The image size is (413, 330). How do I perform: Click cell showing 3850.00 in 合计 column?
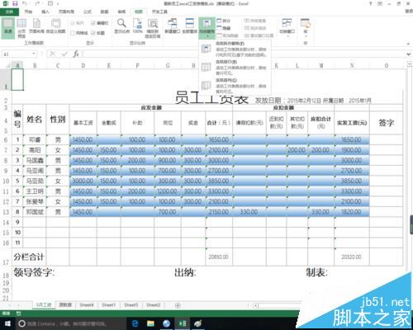[x=219, y=181]
